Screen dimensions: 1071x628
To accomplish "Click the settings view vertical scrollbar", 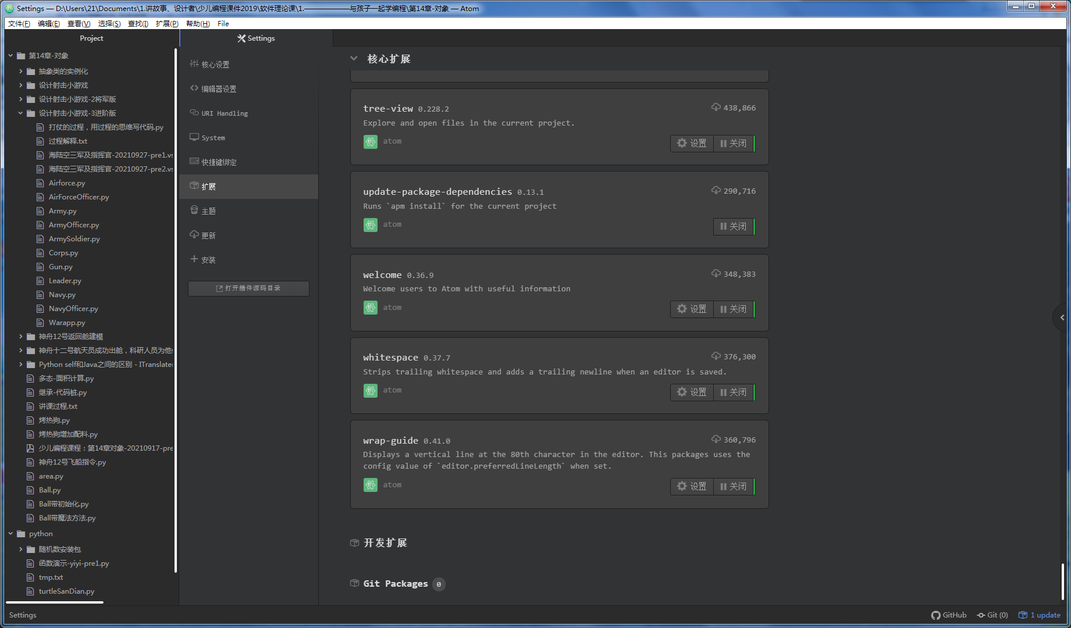I will coord(1062,581).
